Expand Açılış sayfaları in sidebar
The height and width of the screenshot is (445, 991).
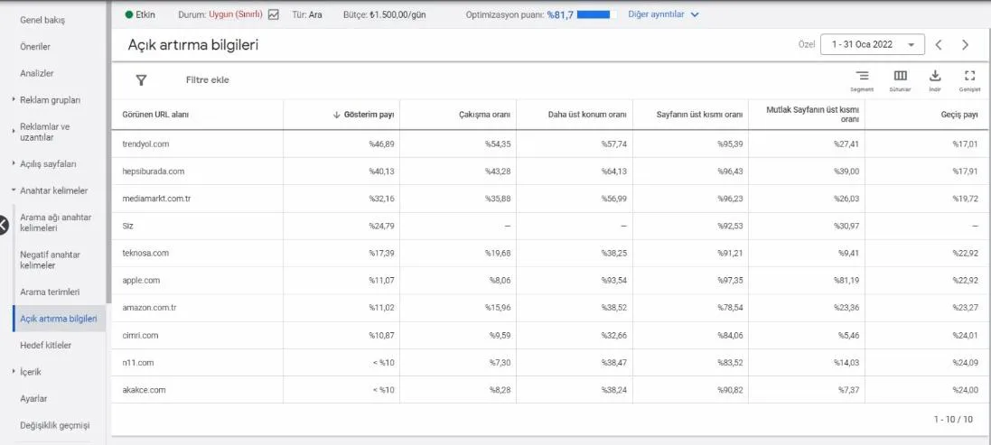click(14, 163)
